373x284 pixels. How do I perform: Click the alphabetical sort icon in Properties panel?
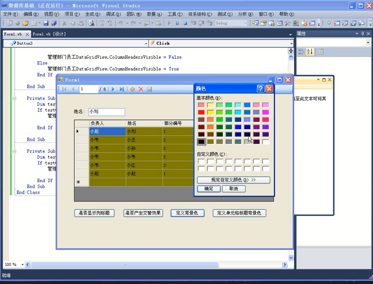[310, 52]
